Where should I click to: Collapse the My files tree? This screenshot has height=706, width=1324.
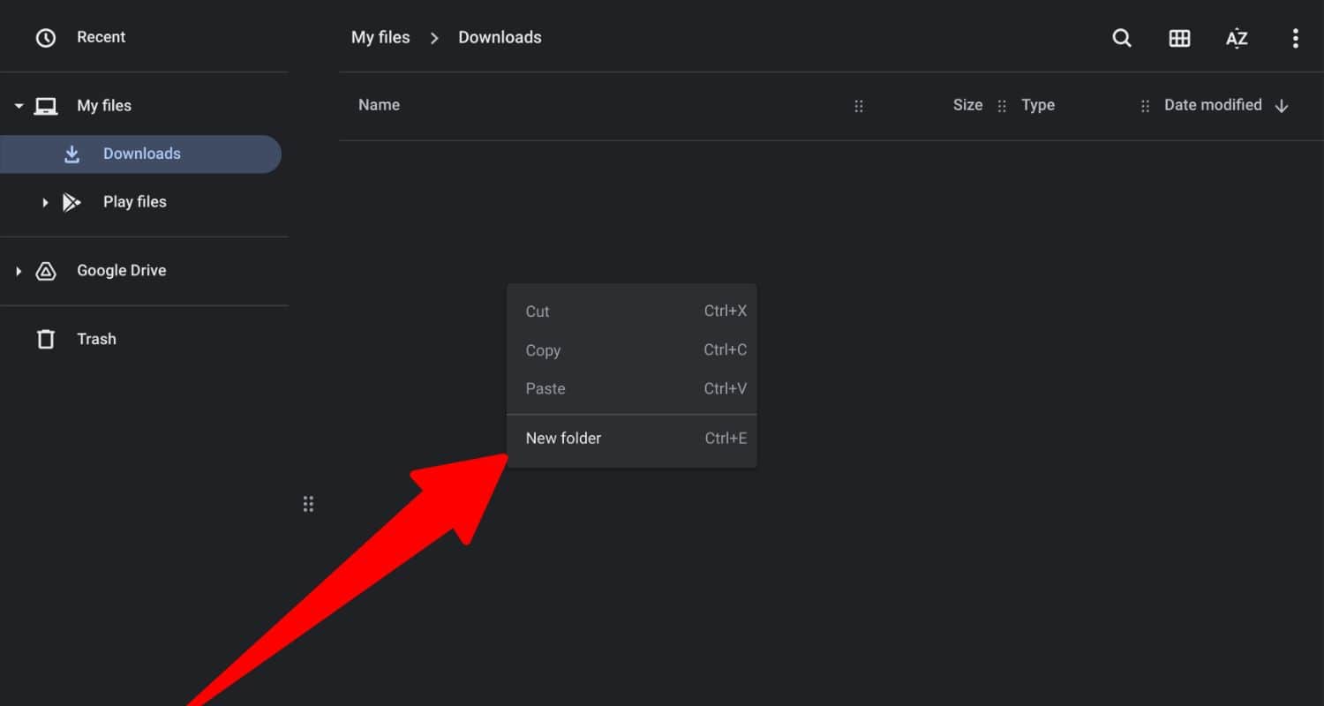click(19, 106)
